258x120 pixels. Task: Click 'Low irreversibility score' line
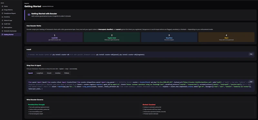[x=35, y=112]
